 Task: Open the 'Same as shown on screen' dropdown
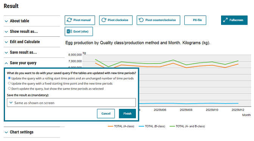(x=71, y=102)
